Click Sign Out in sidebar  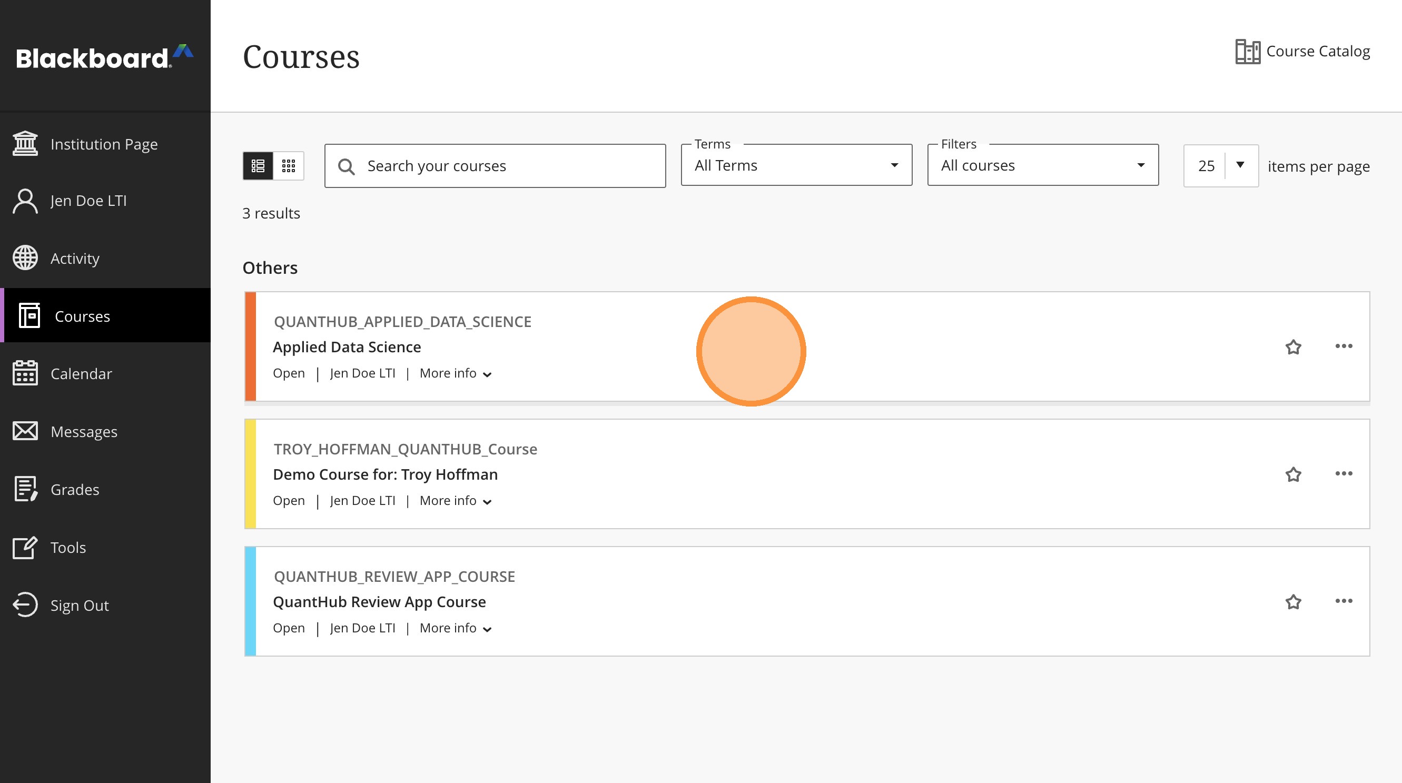click(79, 605)
